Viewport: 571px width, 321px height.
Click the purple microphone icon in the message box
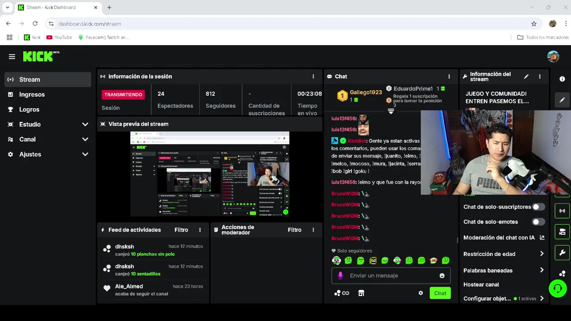point(341,276)
